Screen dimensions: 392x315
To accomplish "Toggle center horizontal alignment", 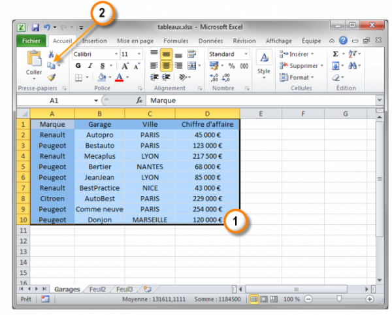I will (166, 66).
